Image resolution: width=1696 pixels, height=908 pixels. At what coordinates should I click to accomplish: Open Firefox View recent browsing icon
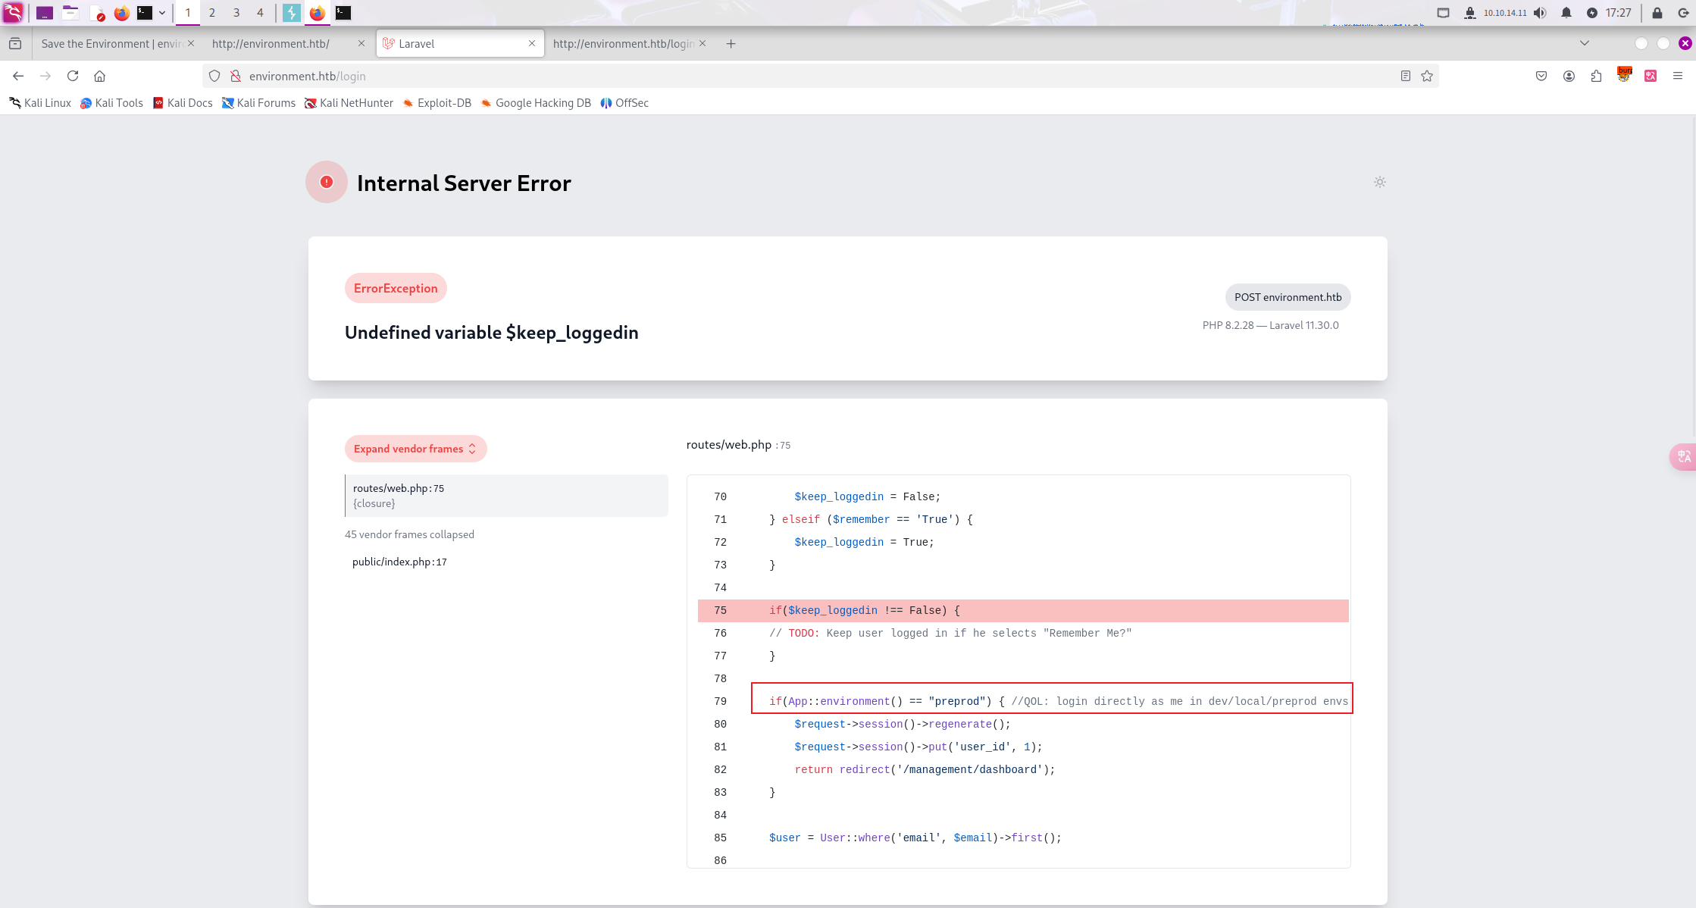15,44
